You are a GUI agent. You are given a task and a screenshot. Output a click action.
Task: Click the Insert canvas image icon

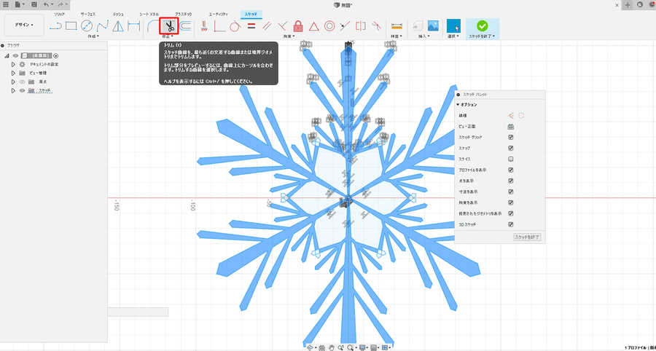click(x=432, y=26)
